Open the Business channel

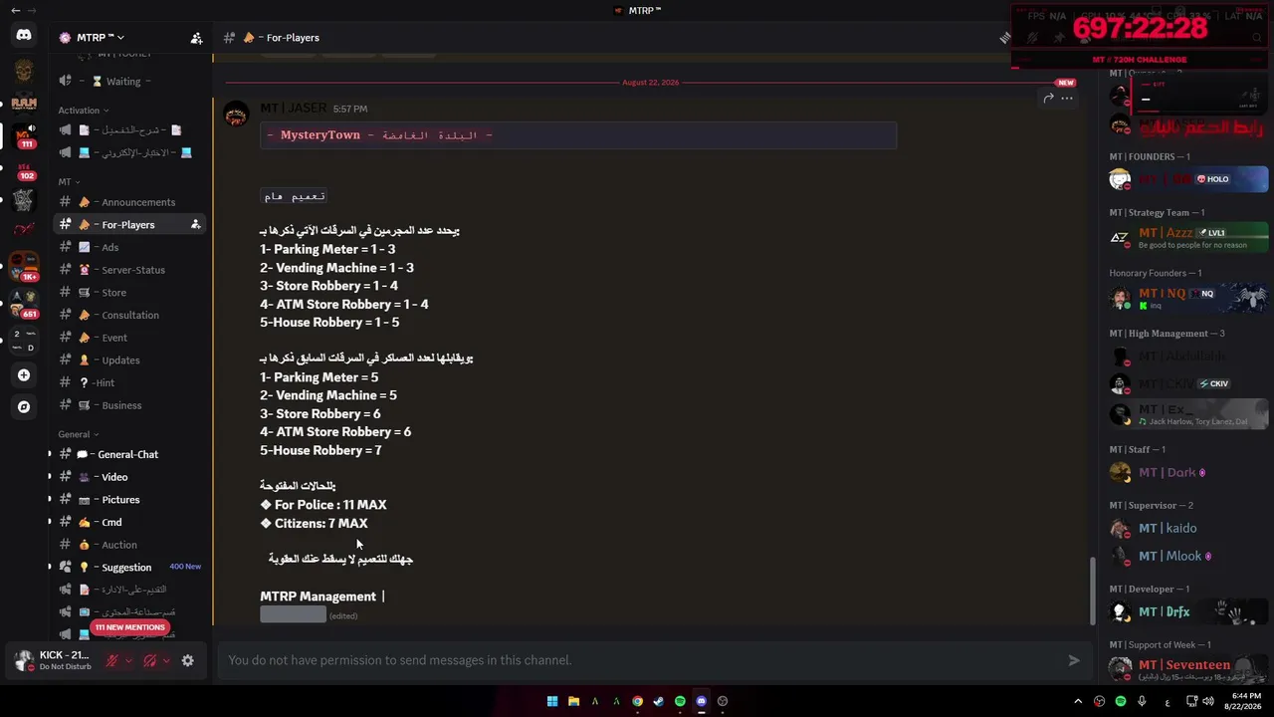point(130,405)
